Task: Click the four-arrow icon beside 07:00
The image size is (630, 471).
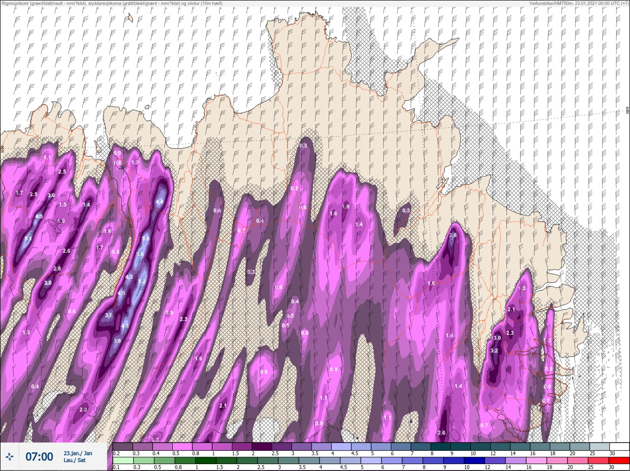Action: pyautogui.click(x=10, y=457)
